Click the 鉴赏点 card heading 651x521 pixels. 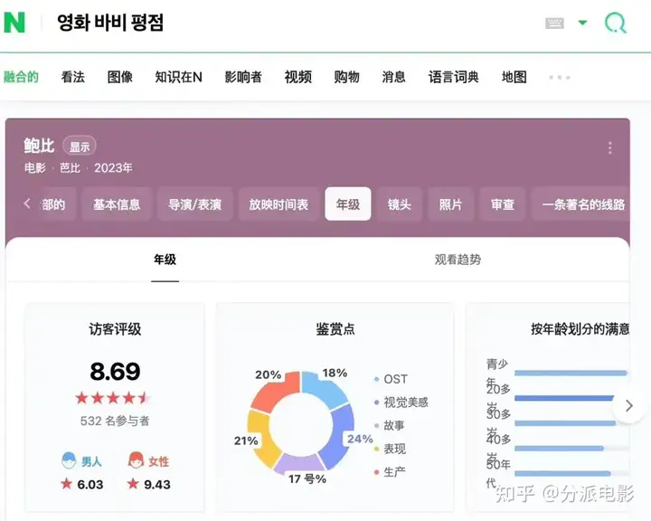point(335,329)
